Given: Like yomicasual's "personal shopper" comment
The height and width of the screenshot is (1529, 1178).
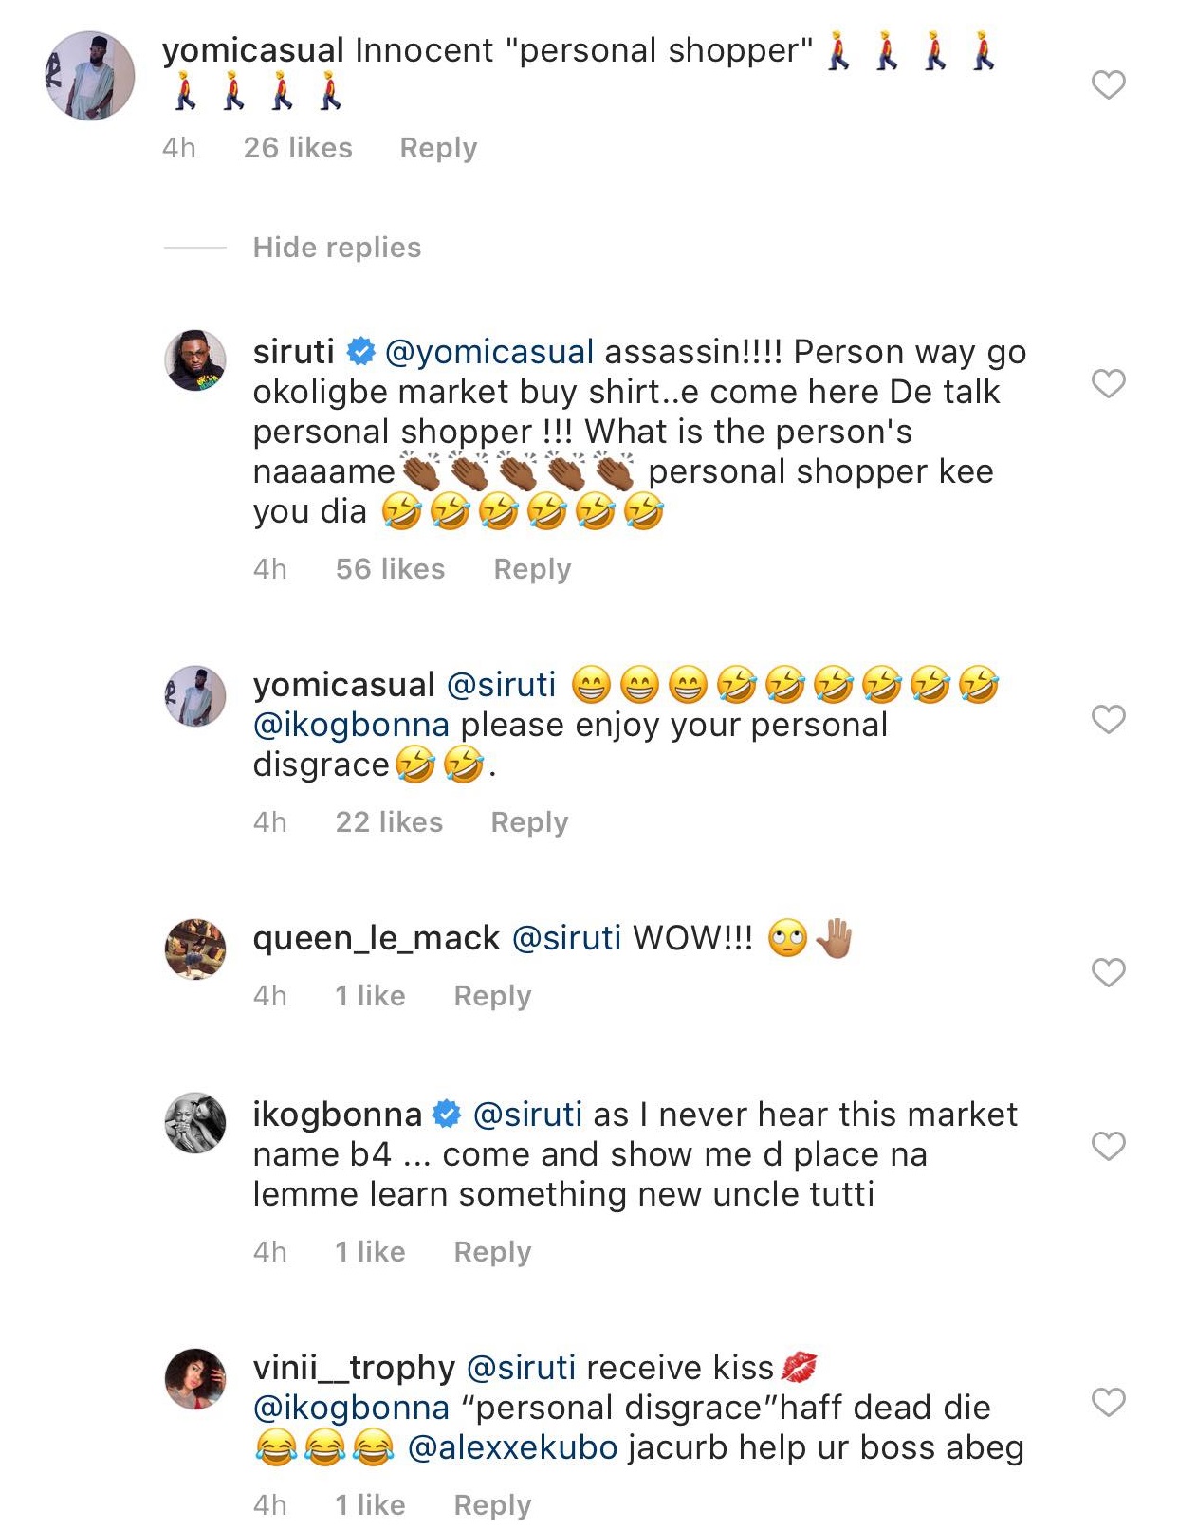Looking at the screenshot, I should pos(1108,85).
